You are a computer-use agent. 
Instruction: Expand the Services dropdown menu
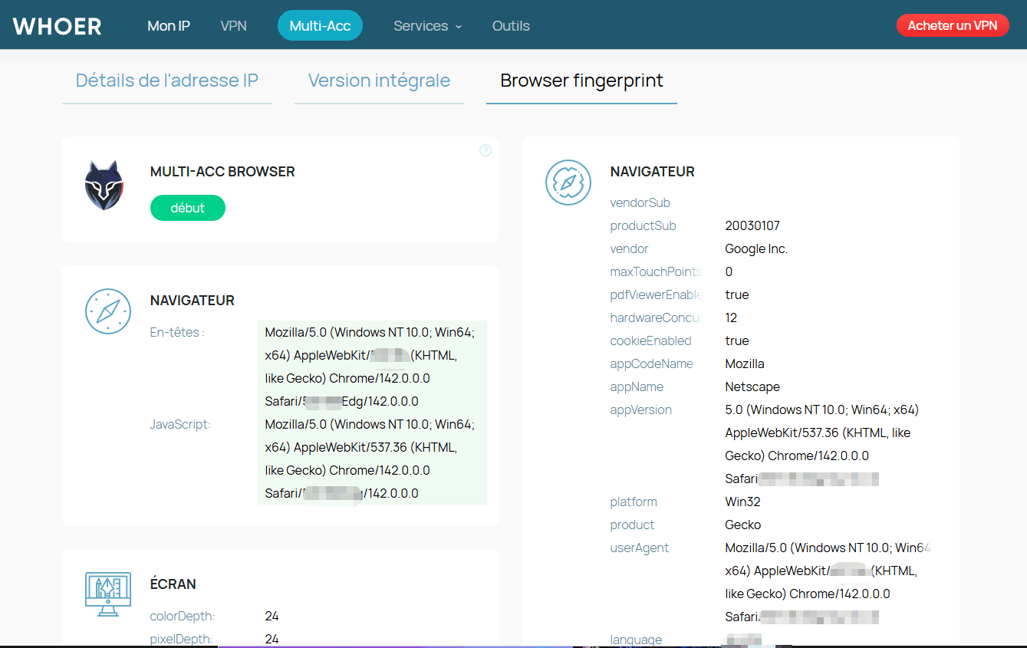pyautogui.click(x=427, y=25)
